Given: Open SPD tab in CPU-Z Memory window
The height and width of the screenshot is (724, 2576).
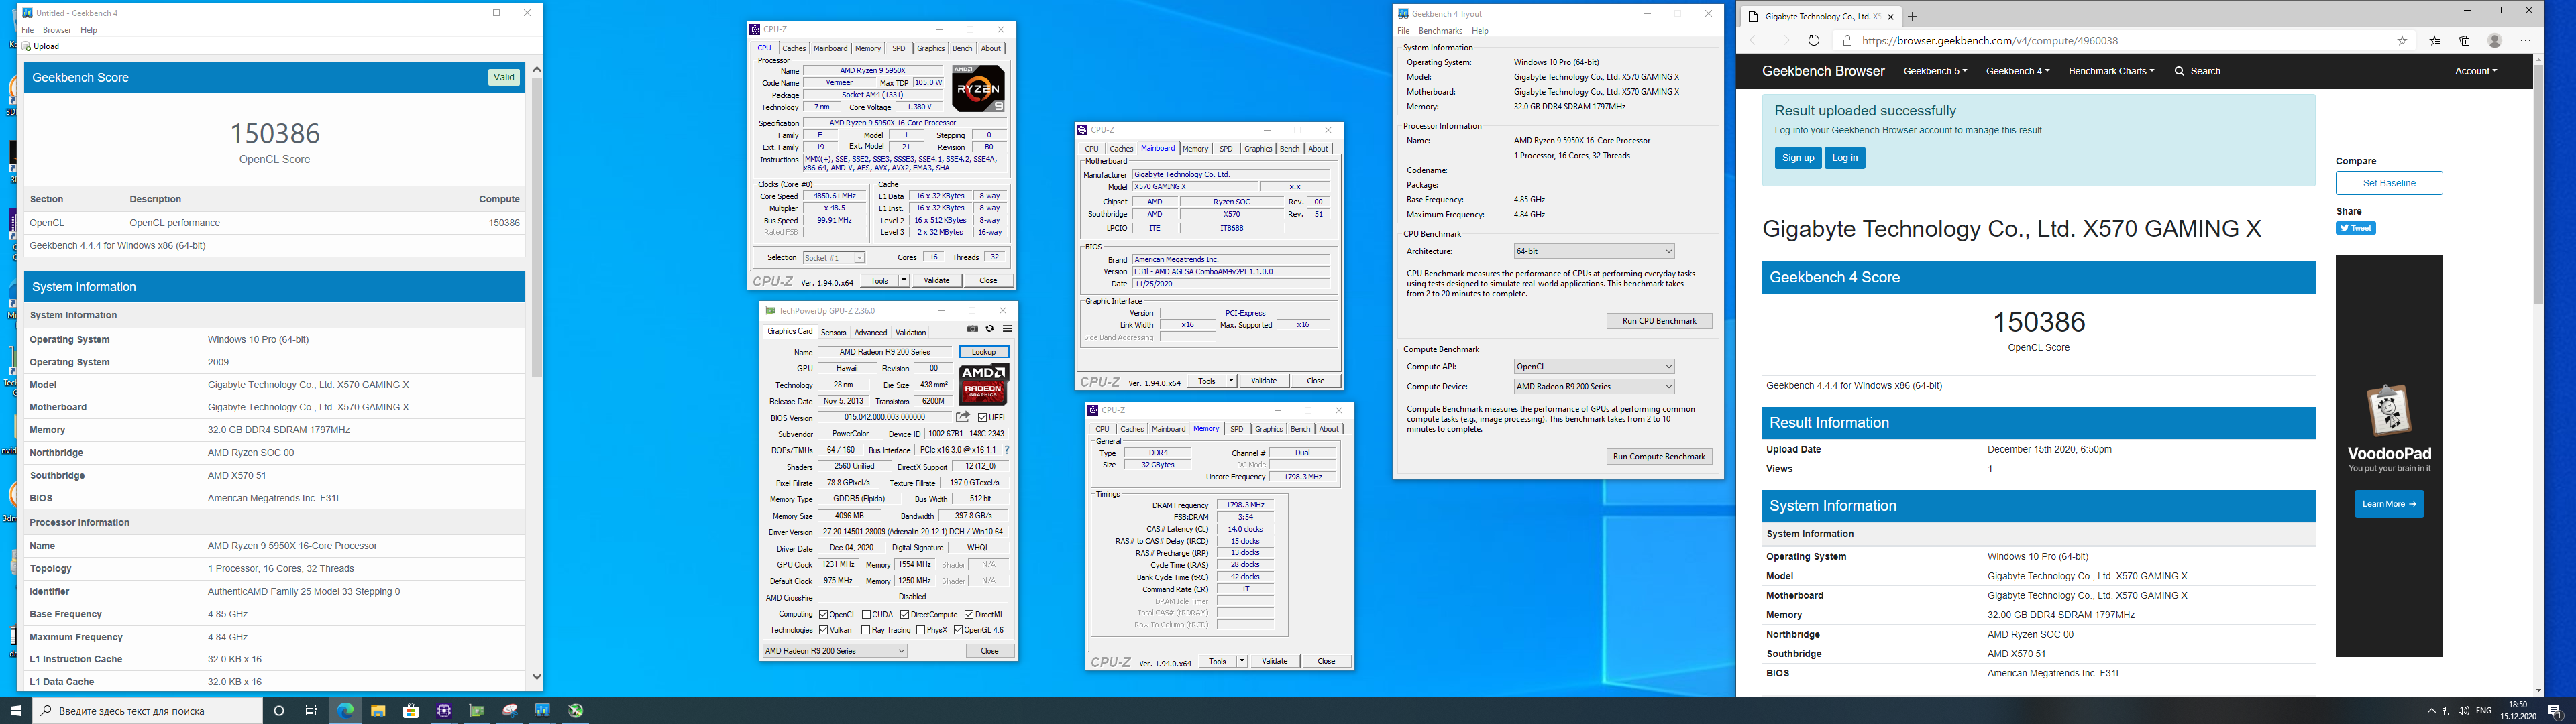Looking at the screenshot, I should pyautogui.click(x=1237, y=429).
